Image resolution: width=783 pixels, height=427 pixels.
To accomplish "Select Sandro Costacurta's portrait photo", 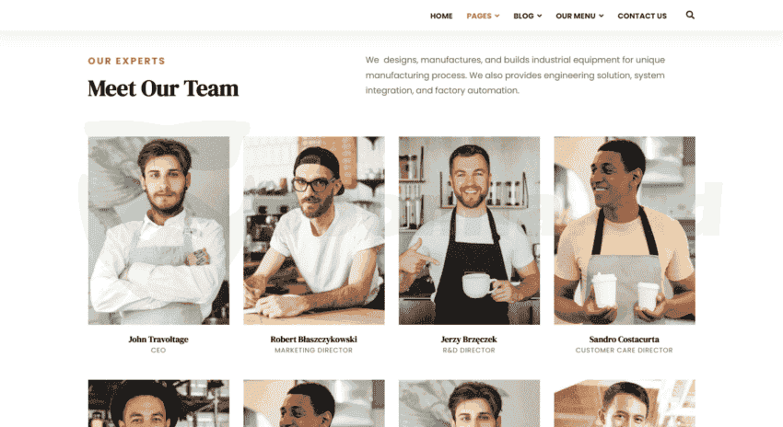I will (625, 230).
